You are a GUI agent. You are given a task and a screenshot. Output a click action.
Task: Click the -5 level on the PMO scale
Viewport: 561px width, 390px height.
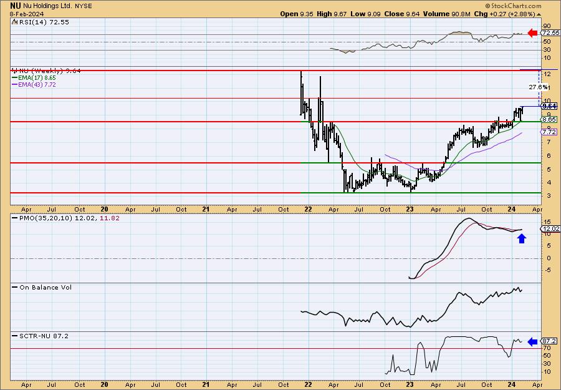tap(547, 270)
